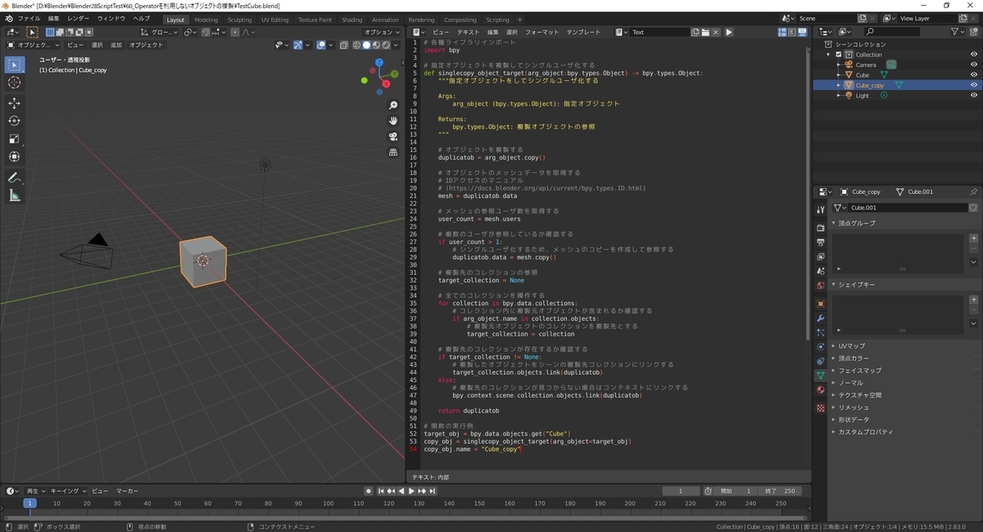Open Object Mode dropdown
The height and width of the screenshot is (532, 983).
[x=34, y=45]
